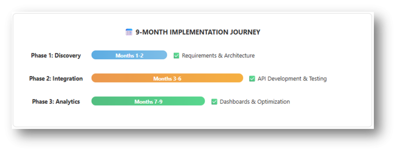Select the green Months 7-9 bar
The height and width of the screenshot is (153, 398).
(x=148, y=101)
